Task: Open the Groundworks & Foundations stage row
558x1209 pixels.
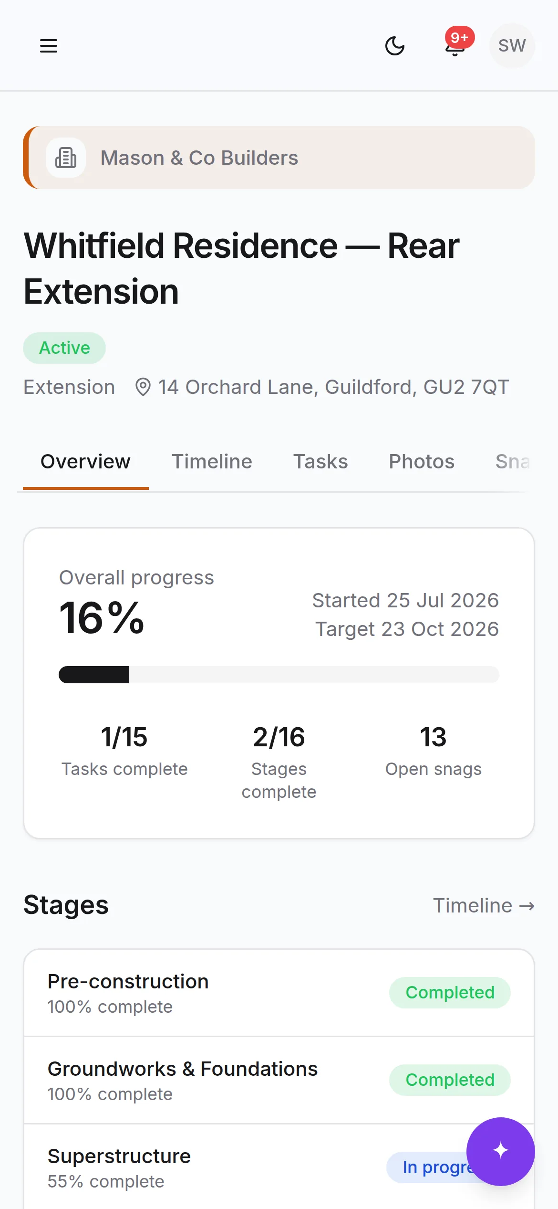Action: point(279,1080)
